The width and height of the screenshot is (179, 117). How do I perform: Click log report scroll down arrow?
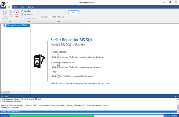tap(178, 113)
